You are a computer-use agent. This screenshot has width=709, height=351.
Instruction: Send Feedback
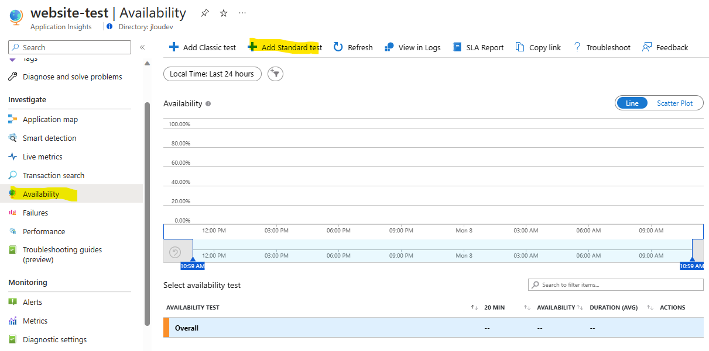coord(665,47)
